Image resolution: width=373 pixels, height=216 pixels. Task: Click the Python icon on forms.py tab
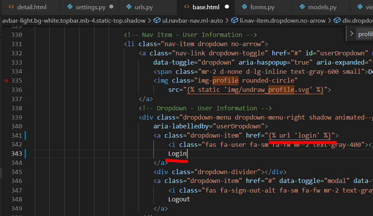[x=245, y=7]
